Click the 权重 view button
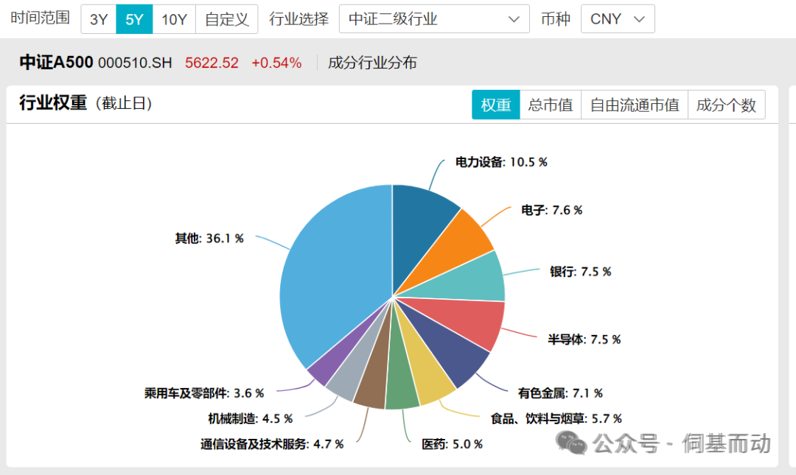The image size is (796, 475). point(495,105)
